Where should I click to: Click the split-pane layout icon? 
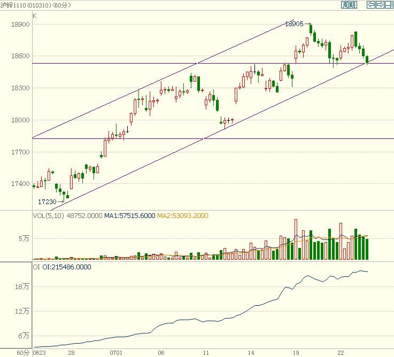click(389, 5)
